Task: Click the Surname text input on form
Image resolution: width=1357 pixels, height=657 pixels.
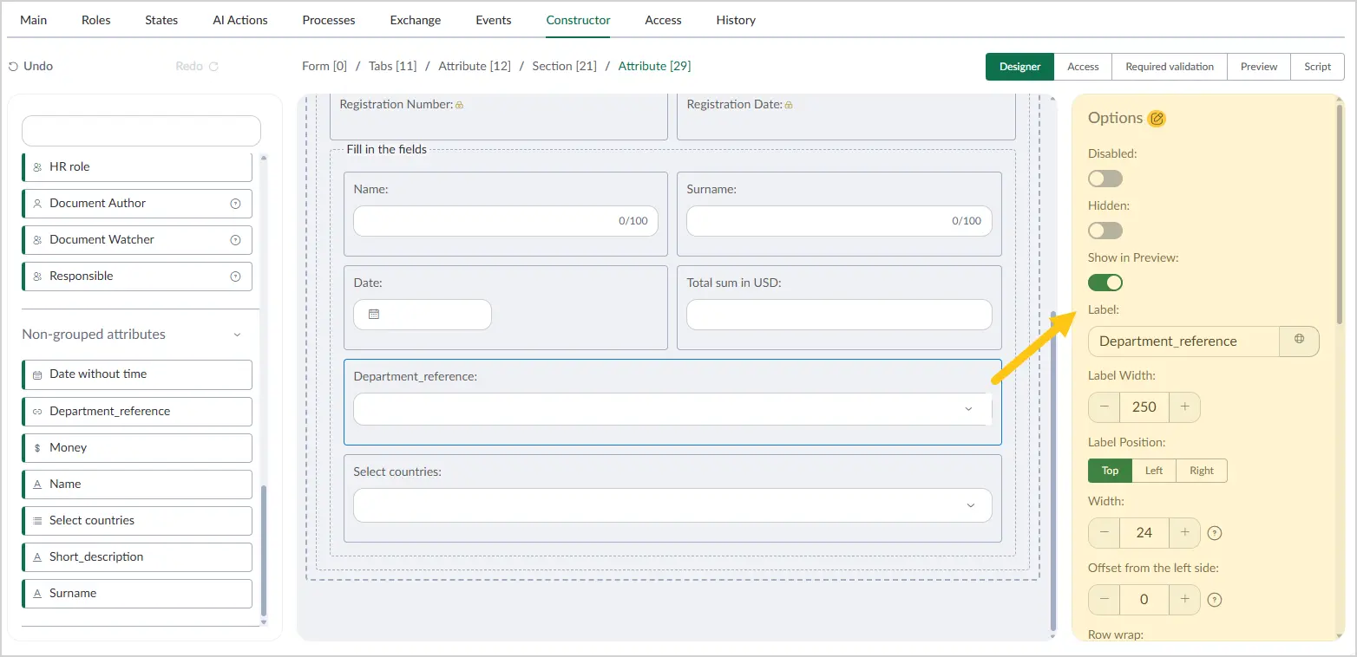Action: [x=839, y=221]
